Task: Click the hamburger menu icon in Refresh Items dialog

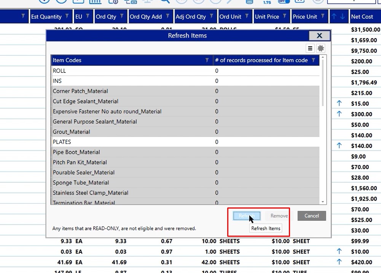Action: [310, 48]
